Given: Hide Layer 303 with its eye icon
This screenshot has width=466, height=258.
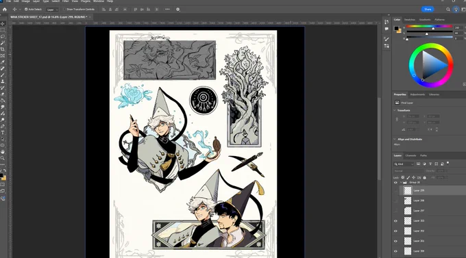Looking at the screenshot, I should point(395,221).
